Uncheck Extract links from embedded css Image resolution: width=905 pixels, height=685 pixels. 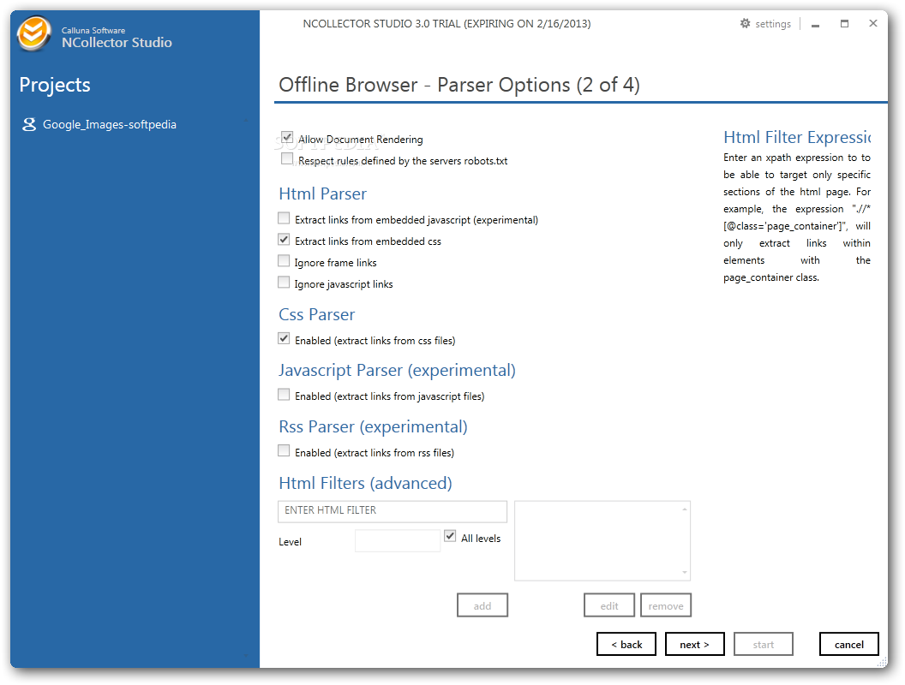coord(284,239)
